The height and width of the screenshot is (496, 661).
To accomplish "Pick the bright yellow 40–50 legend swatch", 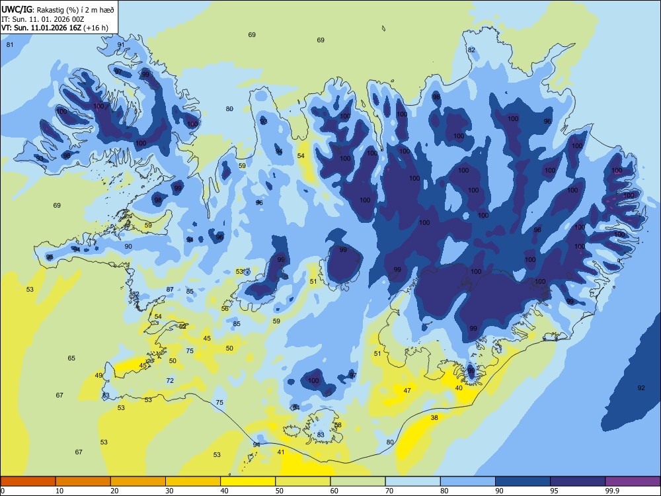I will pyautogui.click(x=248, y=481).
